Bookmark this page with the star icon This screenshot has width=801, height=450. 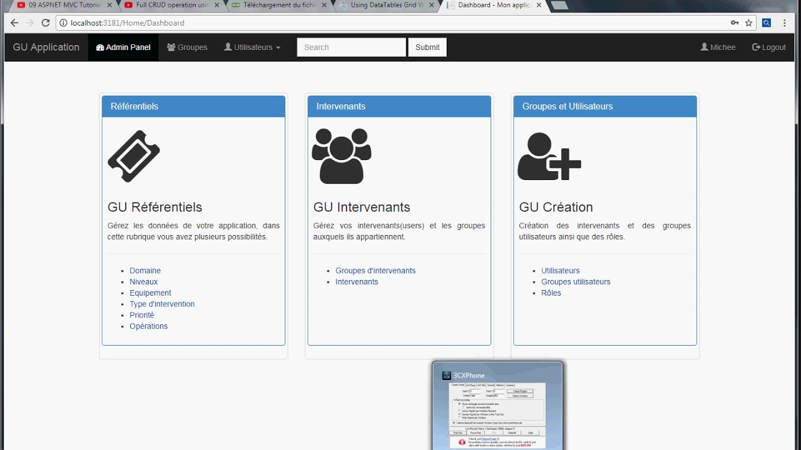coord(748,22)
